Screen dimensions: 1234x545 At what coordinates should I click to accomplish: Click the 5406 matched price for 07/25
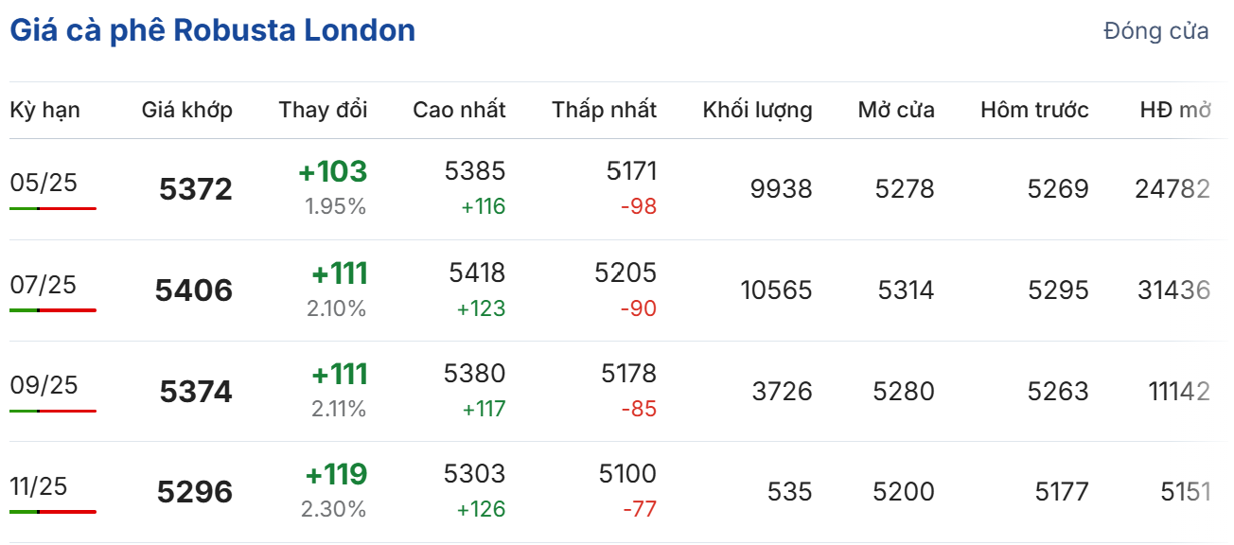point(194,290)
